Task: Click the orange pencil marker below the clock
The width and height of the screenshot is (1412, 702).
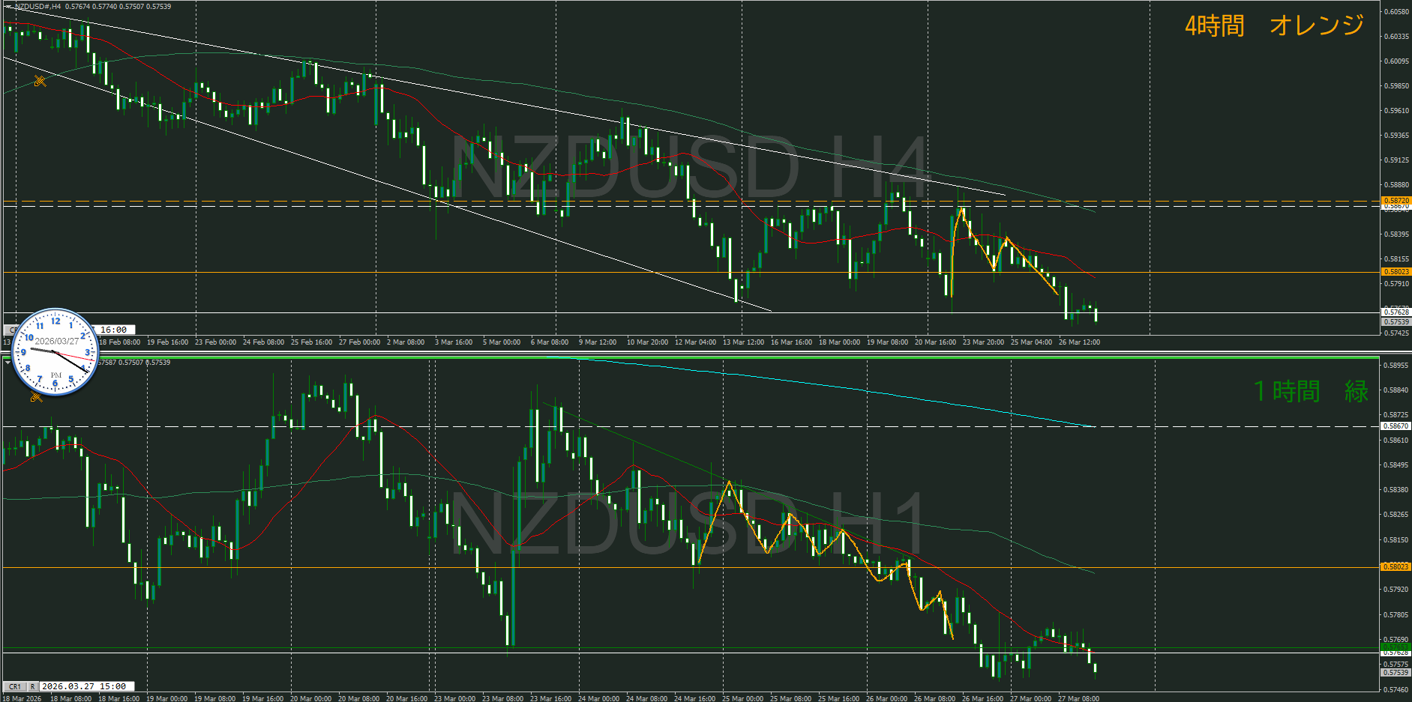Action: coord(36,397)
